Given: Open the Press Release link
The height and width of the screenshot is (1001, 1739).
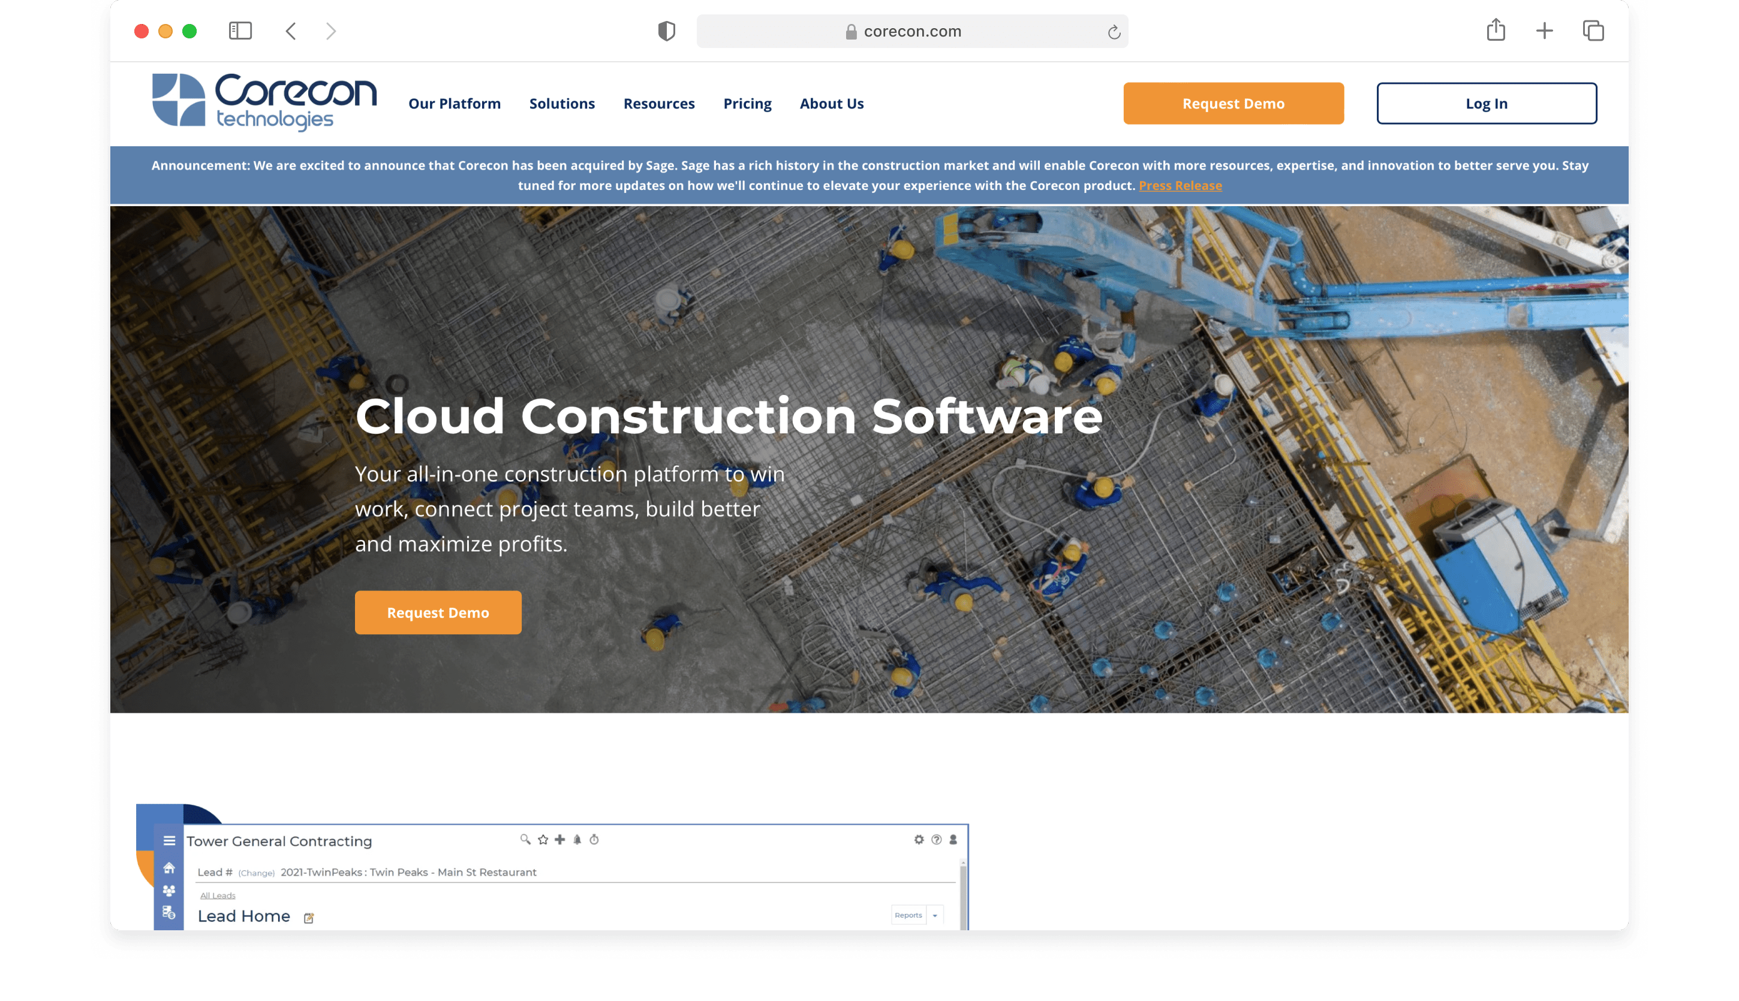Looking at the screenshot, I should pyautogui.click(x=1180, y=186).
